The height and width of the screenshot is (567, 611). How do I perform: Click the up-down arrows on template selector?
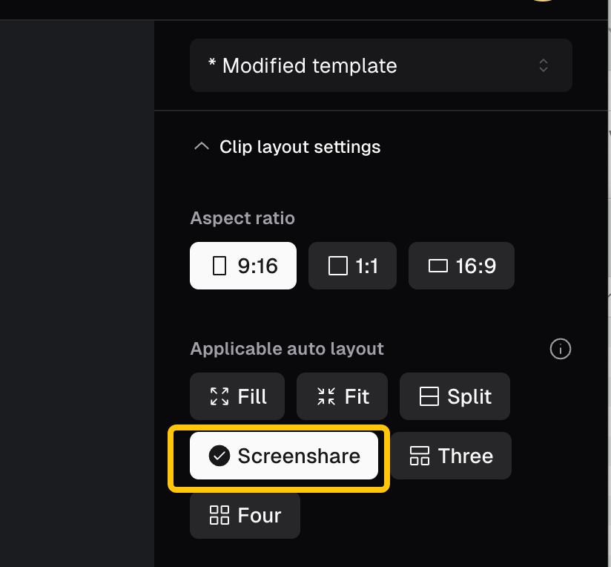click(x=544, y=65)
